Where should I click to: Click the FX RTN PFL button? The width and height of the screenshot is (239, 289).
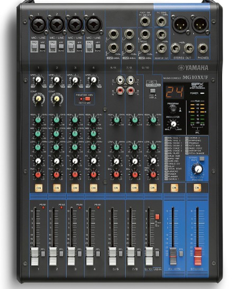coord(181,254)
